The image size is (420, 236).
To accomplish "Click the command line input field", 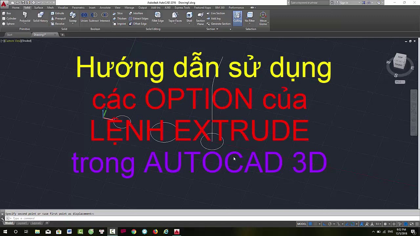I will [210, 218].
